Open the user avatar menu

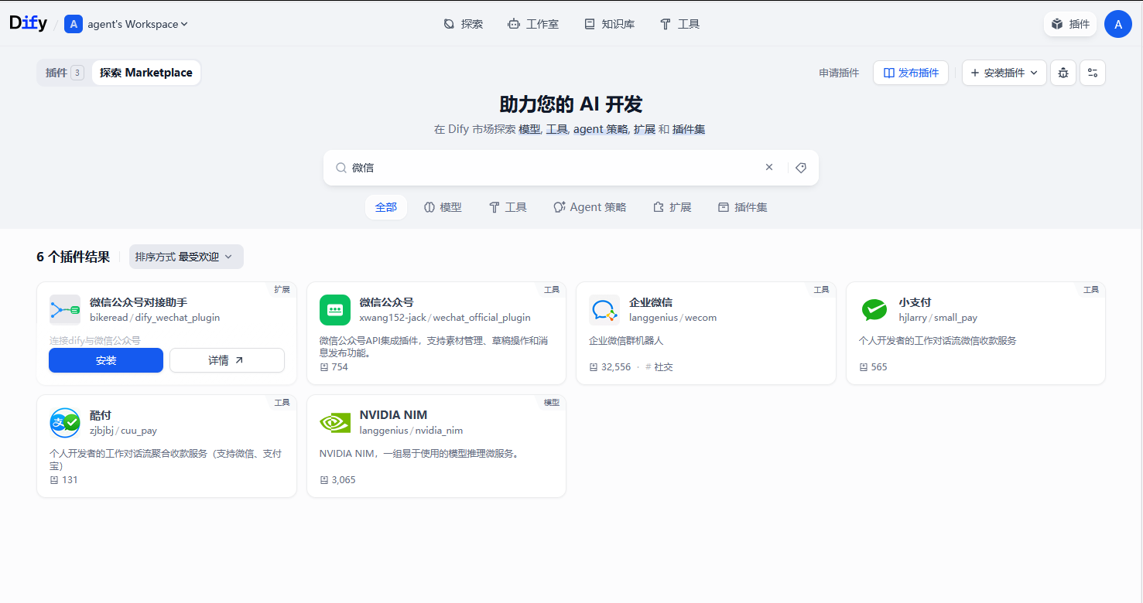1118,24
